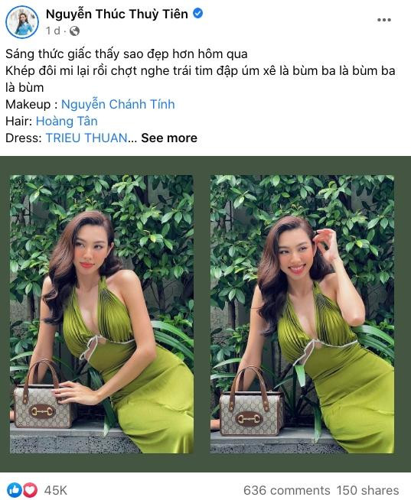Expand post text with See more
411x500 pixels.
(169, 138)
